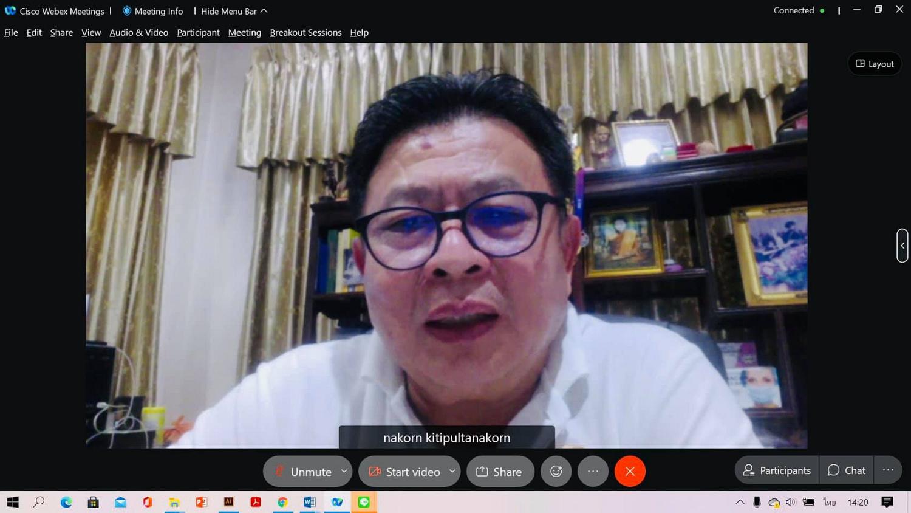This screenshot has width=911, height=513.
Task: Open the Participants panel
Action: pyautogui.click(x=777, y=470)
